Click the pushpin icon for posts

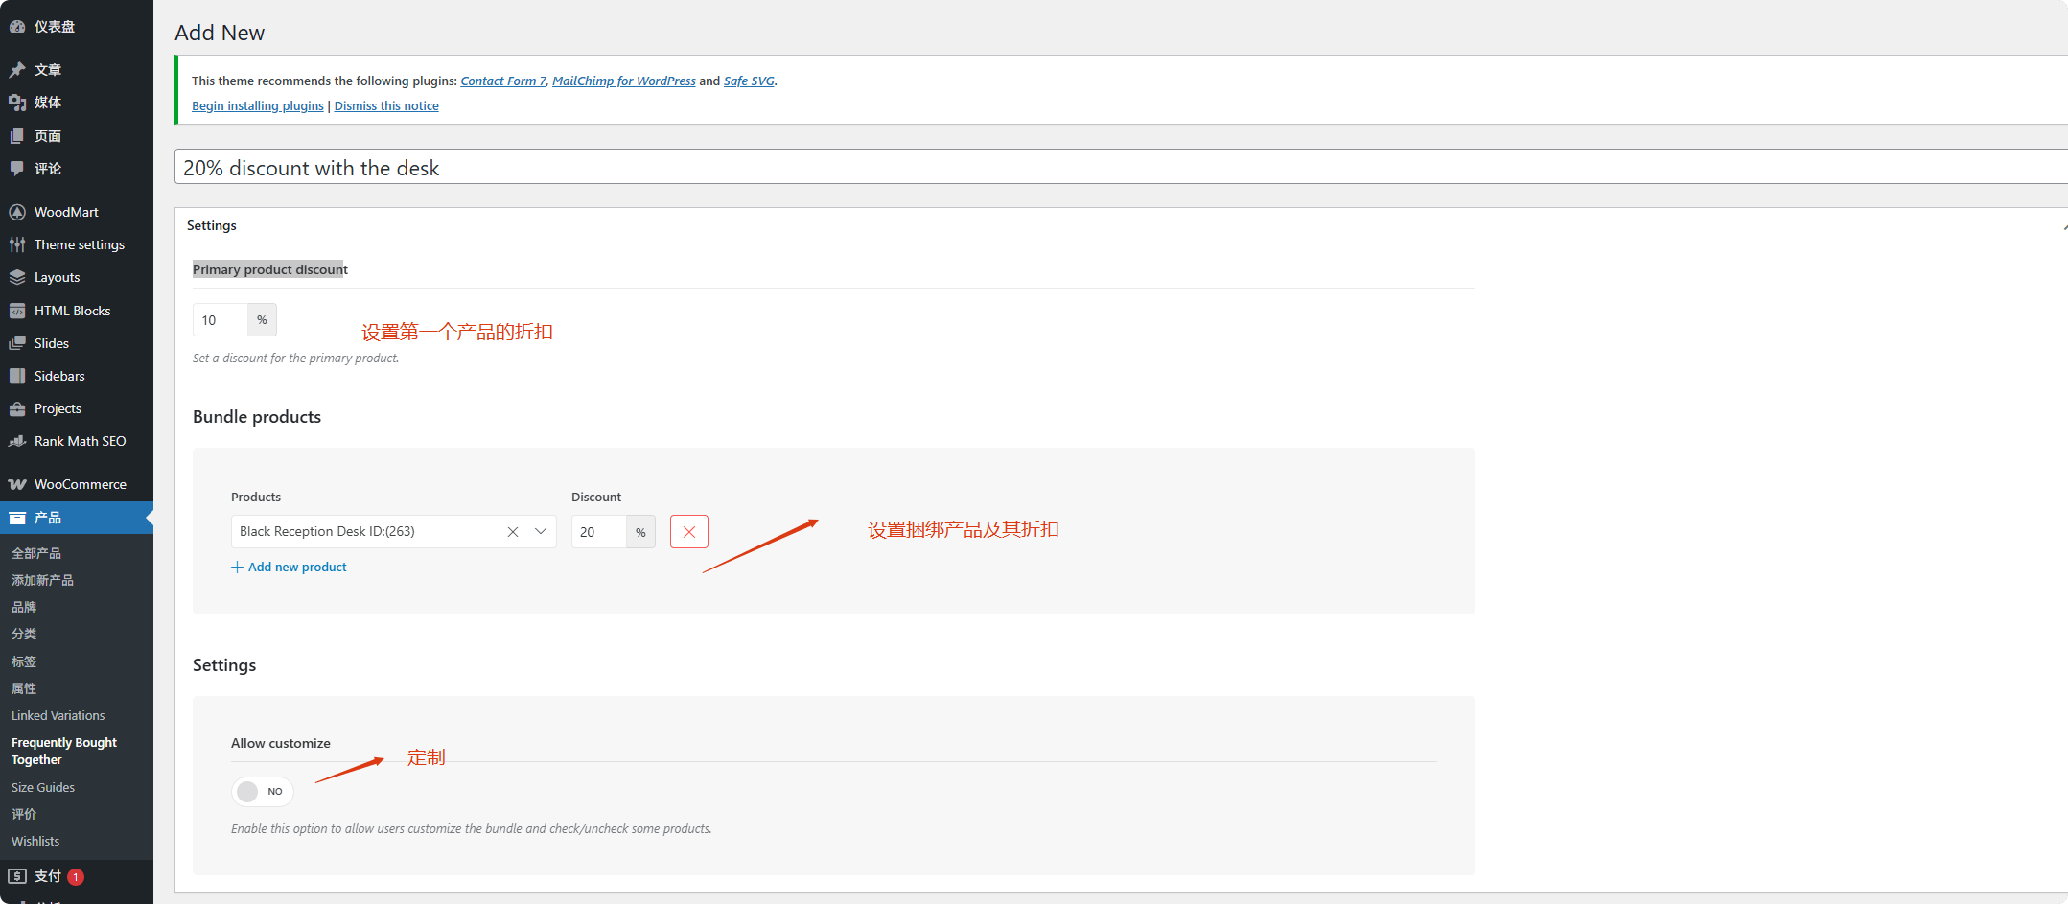[17, 70]
